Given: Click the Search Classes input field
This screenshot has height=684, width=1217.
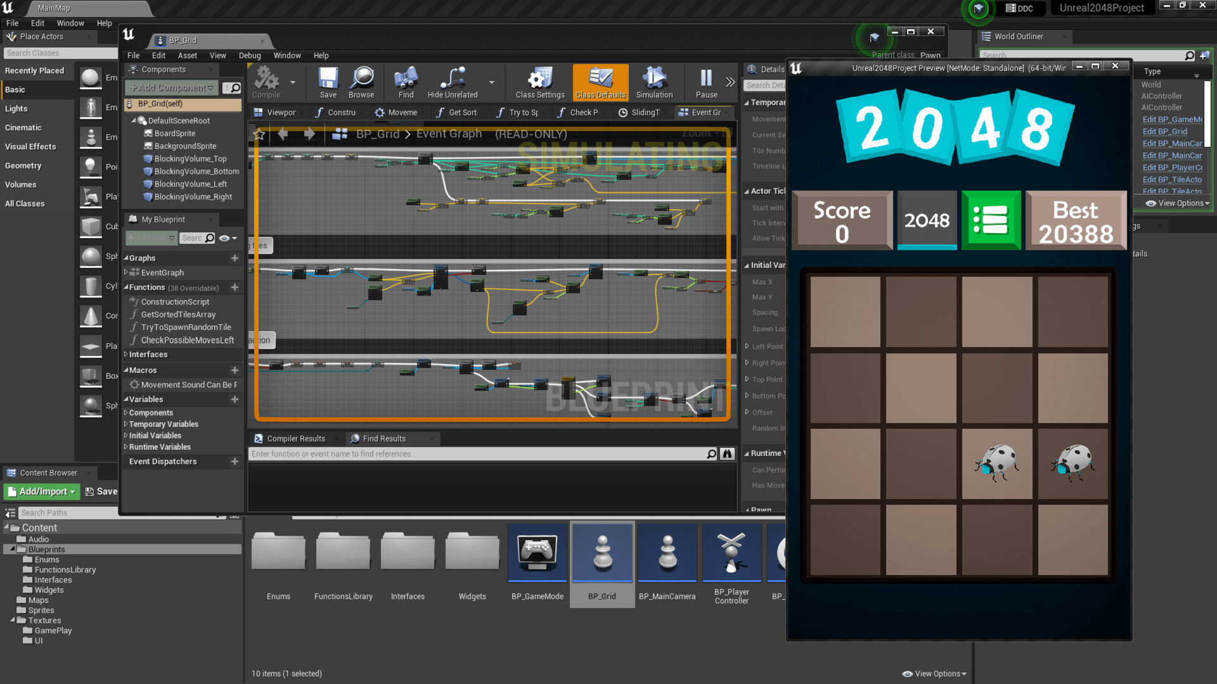Looking at the screenshot, I should coord(60,53).
